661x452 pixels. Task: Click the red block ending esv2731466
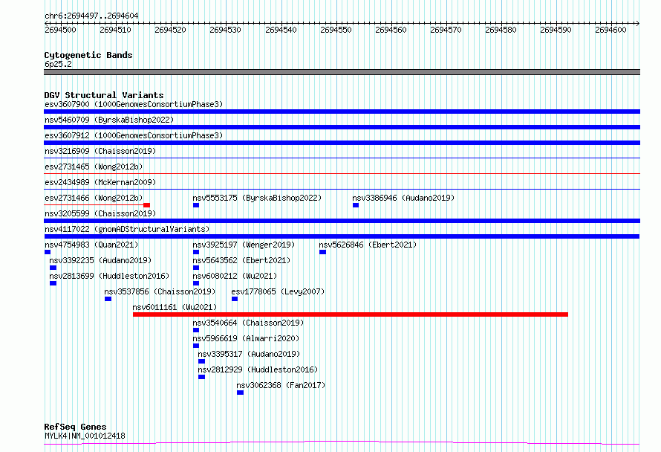(147, 205)
